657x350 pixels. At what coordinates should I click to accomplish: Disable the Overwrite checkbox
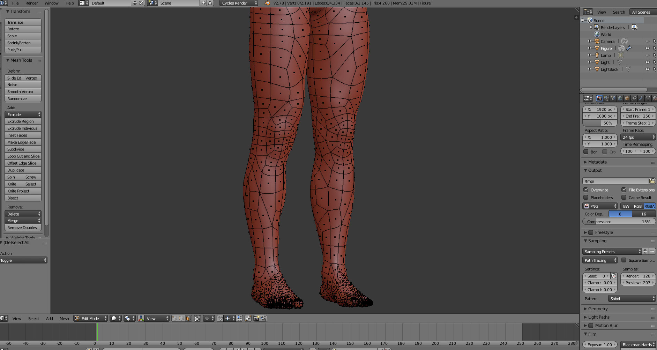pyautogui.click(x=586, y=190)
